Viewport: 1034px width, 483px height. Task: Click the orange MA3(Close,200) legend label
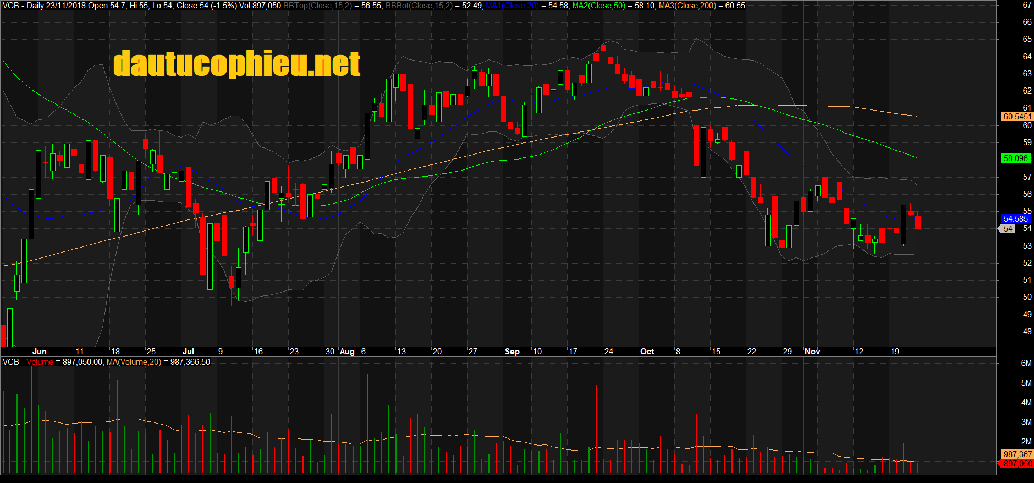687,6
